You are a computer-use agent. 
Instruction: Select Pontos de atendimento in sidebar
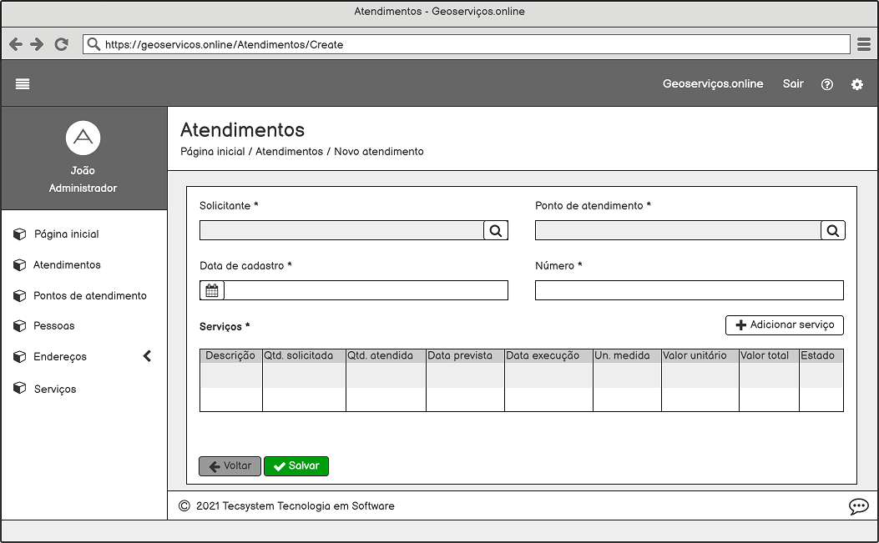point(89,296)
